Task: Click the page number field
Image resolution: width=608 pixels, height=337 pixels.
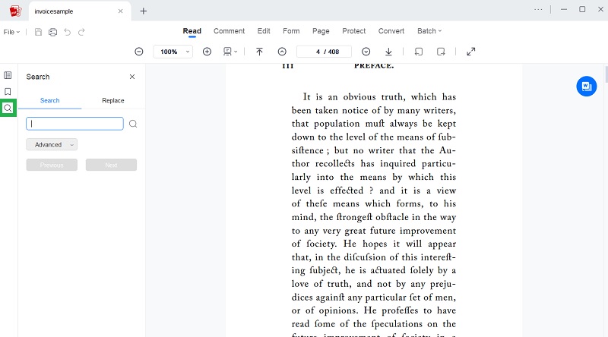Action: (325, 52)
